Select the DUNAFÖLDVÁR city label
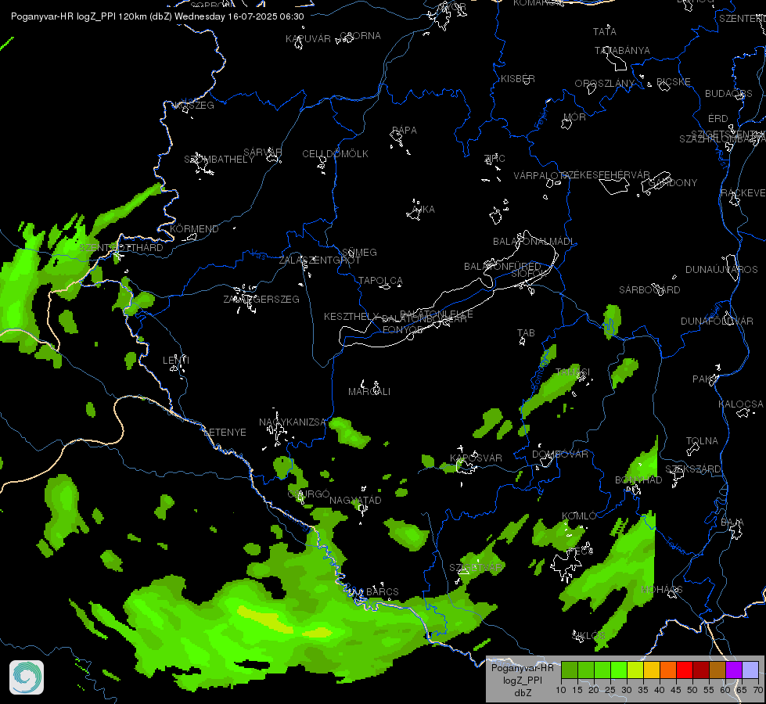The width and height of the screenshot is (766, 704). pos(717,321)
